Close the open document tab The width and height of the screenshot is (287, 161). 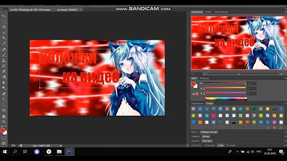[81, 10]
